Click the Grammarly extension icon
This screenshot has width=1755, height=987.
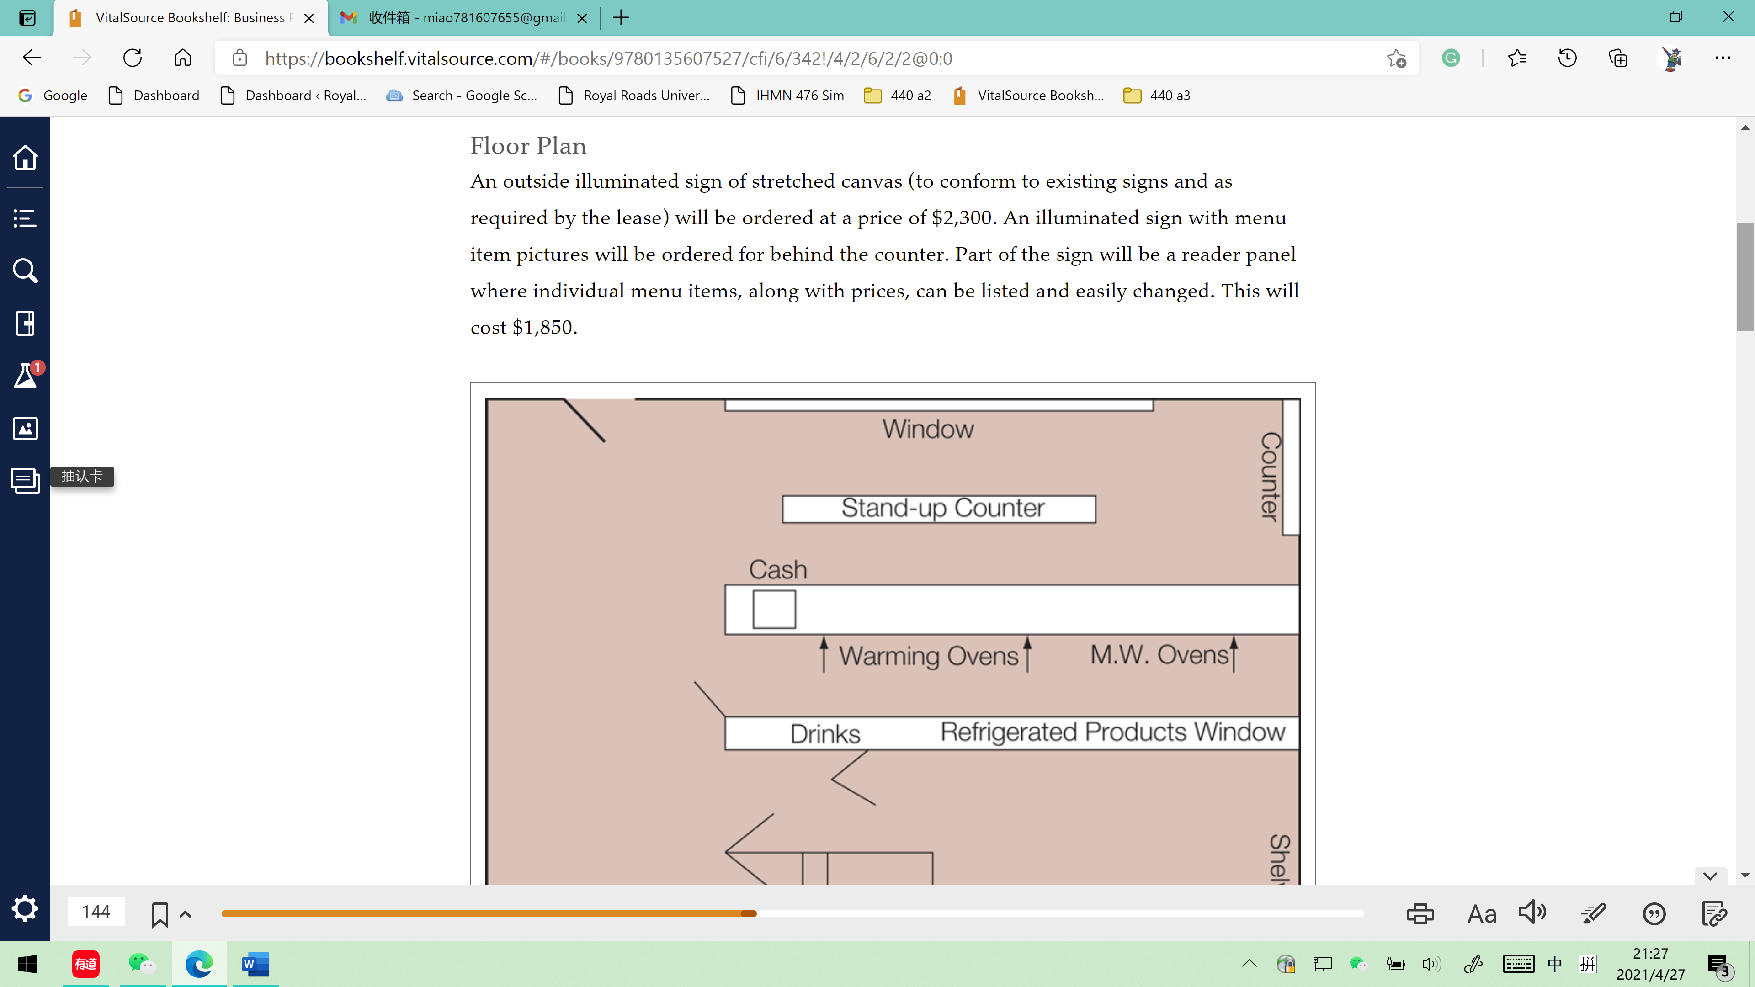(x=1451, y=58)
